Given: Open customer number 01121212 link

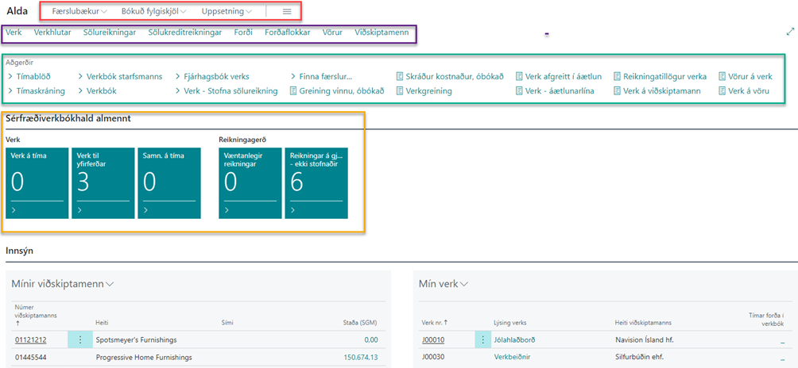Looking at the screenshot, I should 30,339.
